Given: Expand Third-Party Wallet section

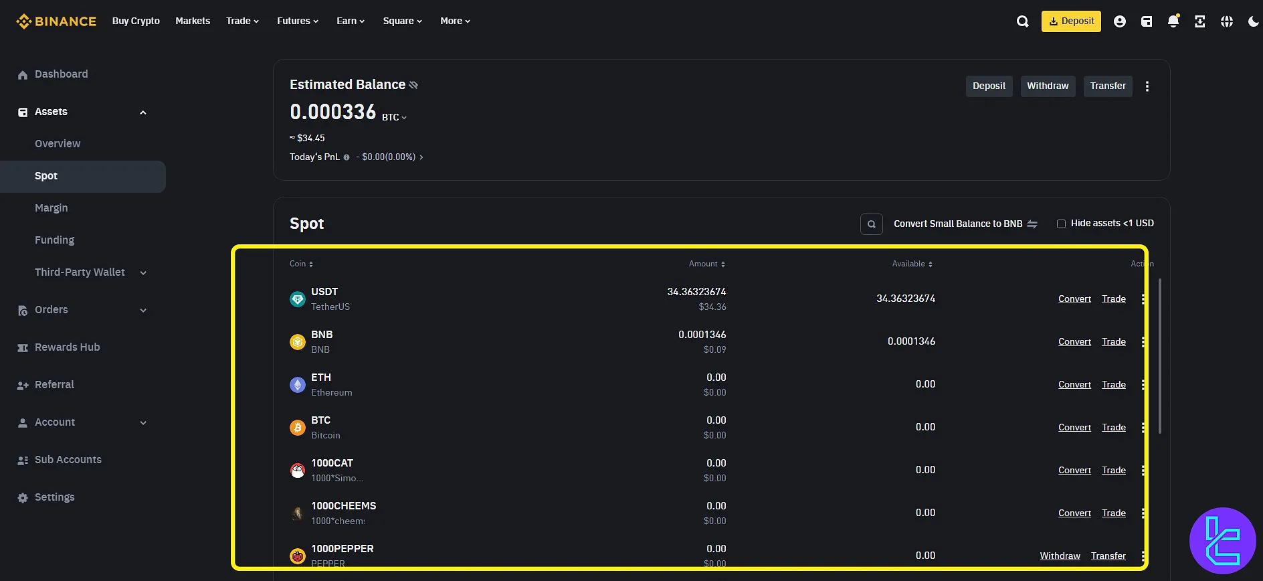Looking at the screenshot, I should [143, 272].
